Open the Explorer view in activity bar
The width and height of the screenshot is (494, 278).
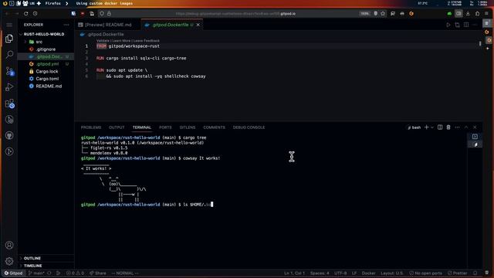click(9, 39)
